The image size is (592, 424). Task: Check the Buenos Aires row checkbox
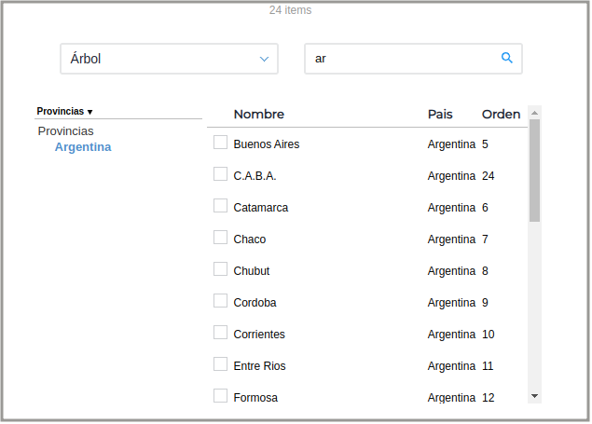(220, 143)
